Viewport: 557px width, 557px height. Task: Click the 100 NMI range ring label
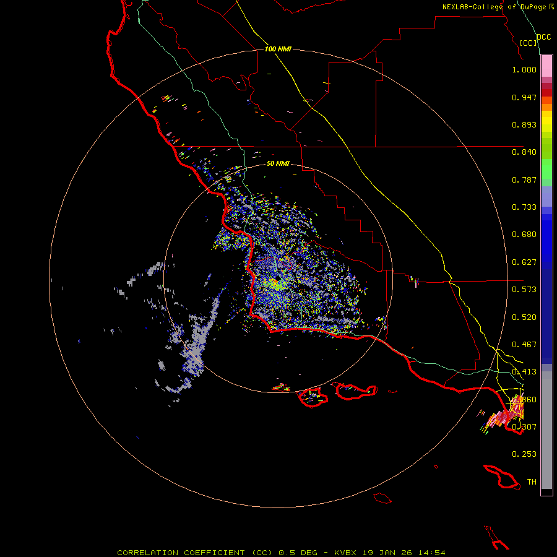(x=278, y=49)
